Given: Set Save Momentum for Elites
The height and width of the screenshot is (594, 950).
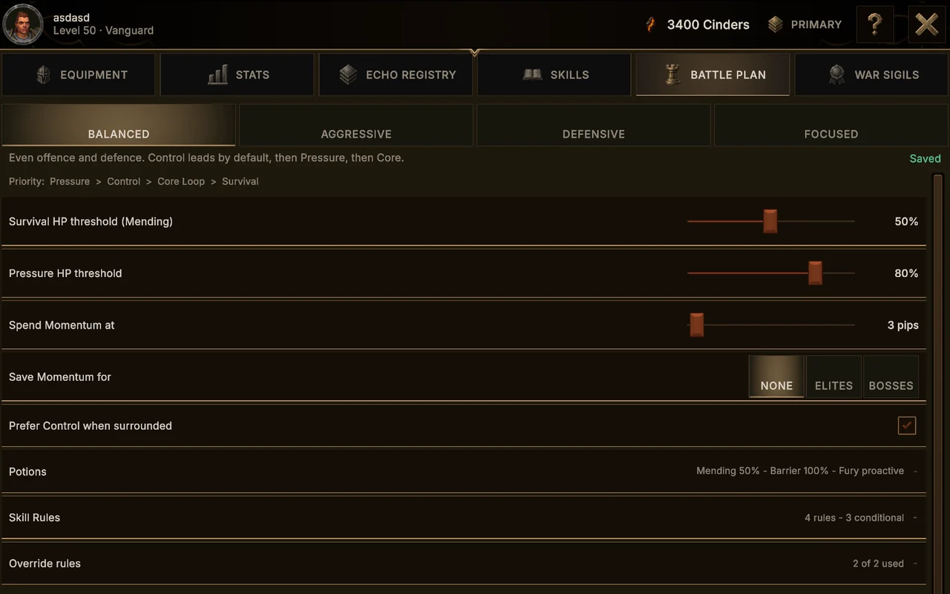Looking at the screenshot, I should pyautogui.click(x=833, y=376).
